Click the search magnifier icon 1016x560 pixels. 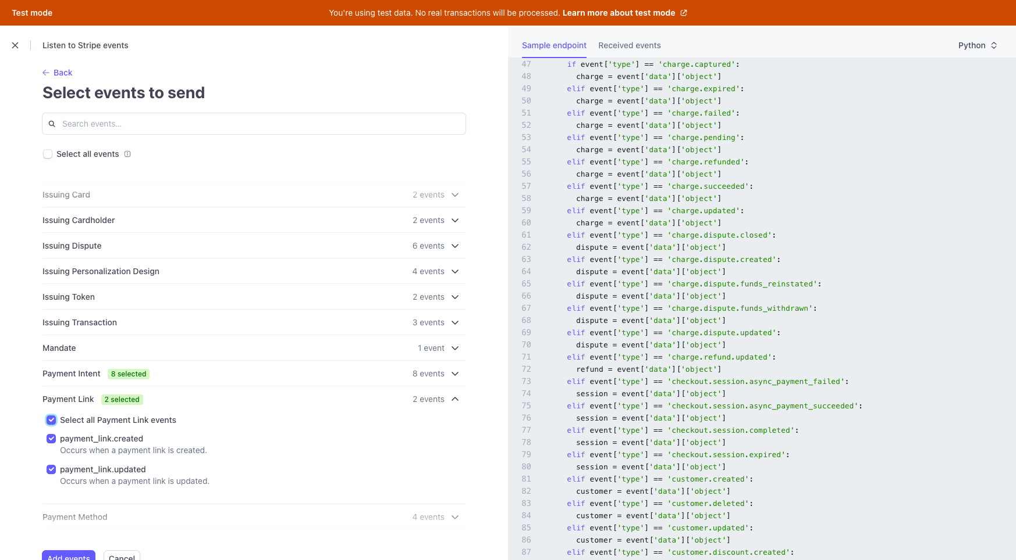pyautogui.click(x=52, y=124)
